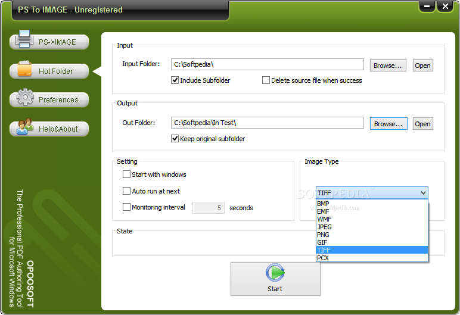The height and width of the screenshot is (315, 460).
Task: Click the Monitoring interval seconds field
Action: 209,208
